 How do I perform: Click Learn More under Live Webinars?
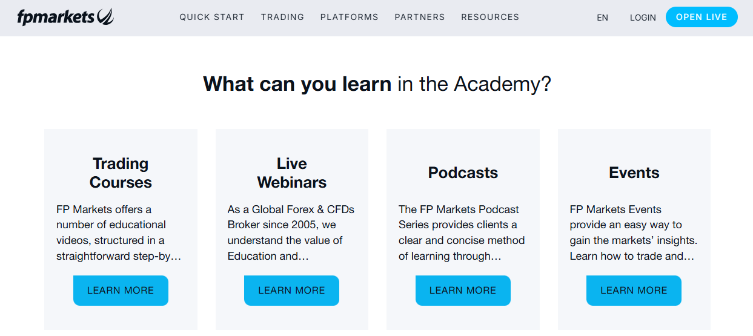(291, 291)
